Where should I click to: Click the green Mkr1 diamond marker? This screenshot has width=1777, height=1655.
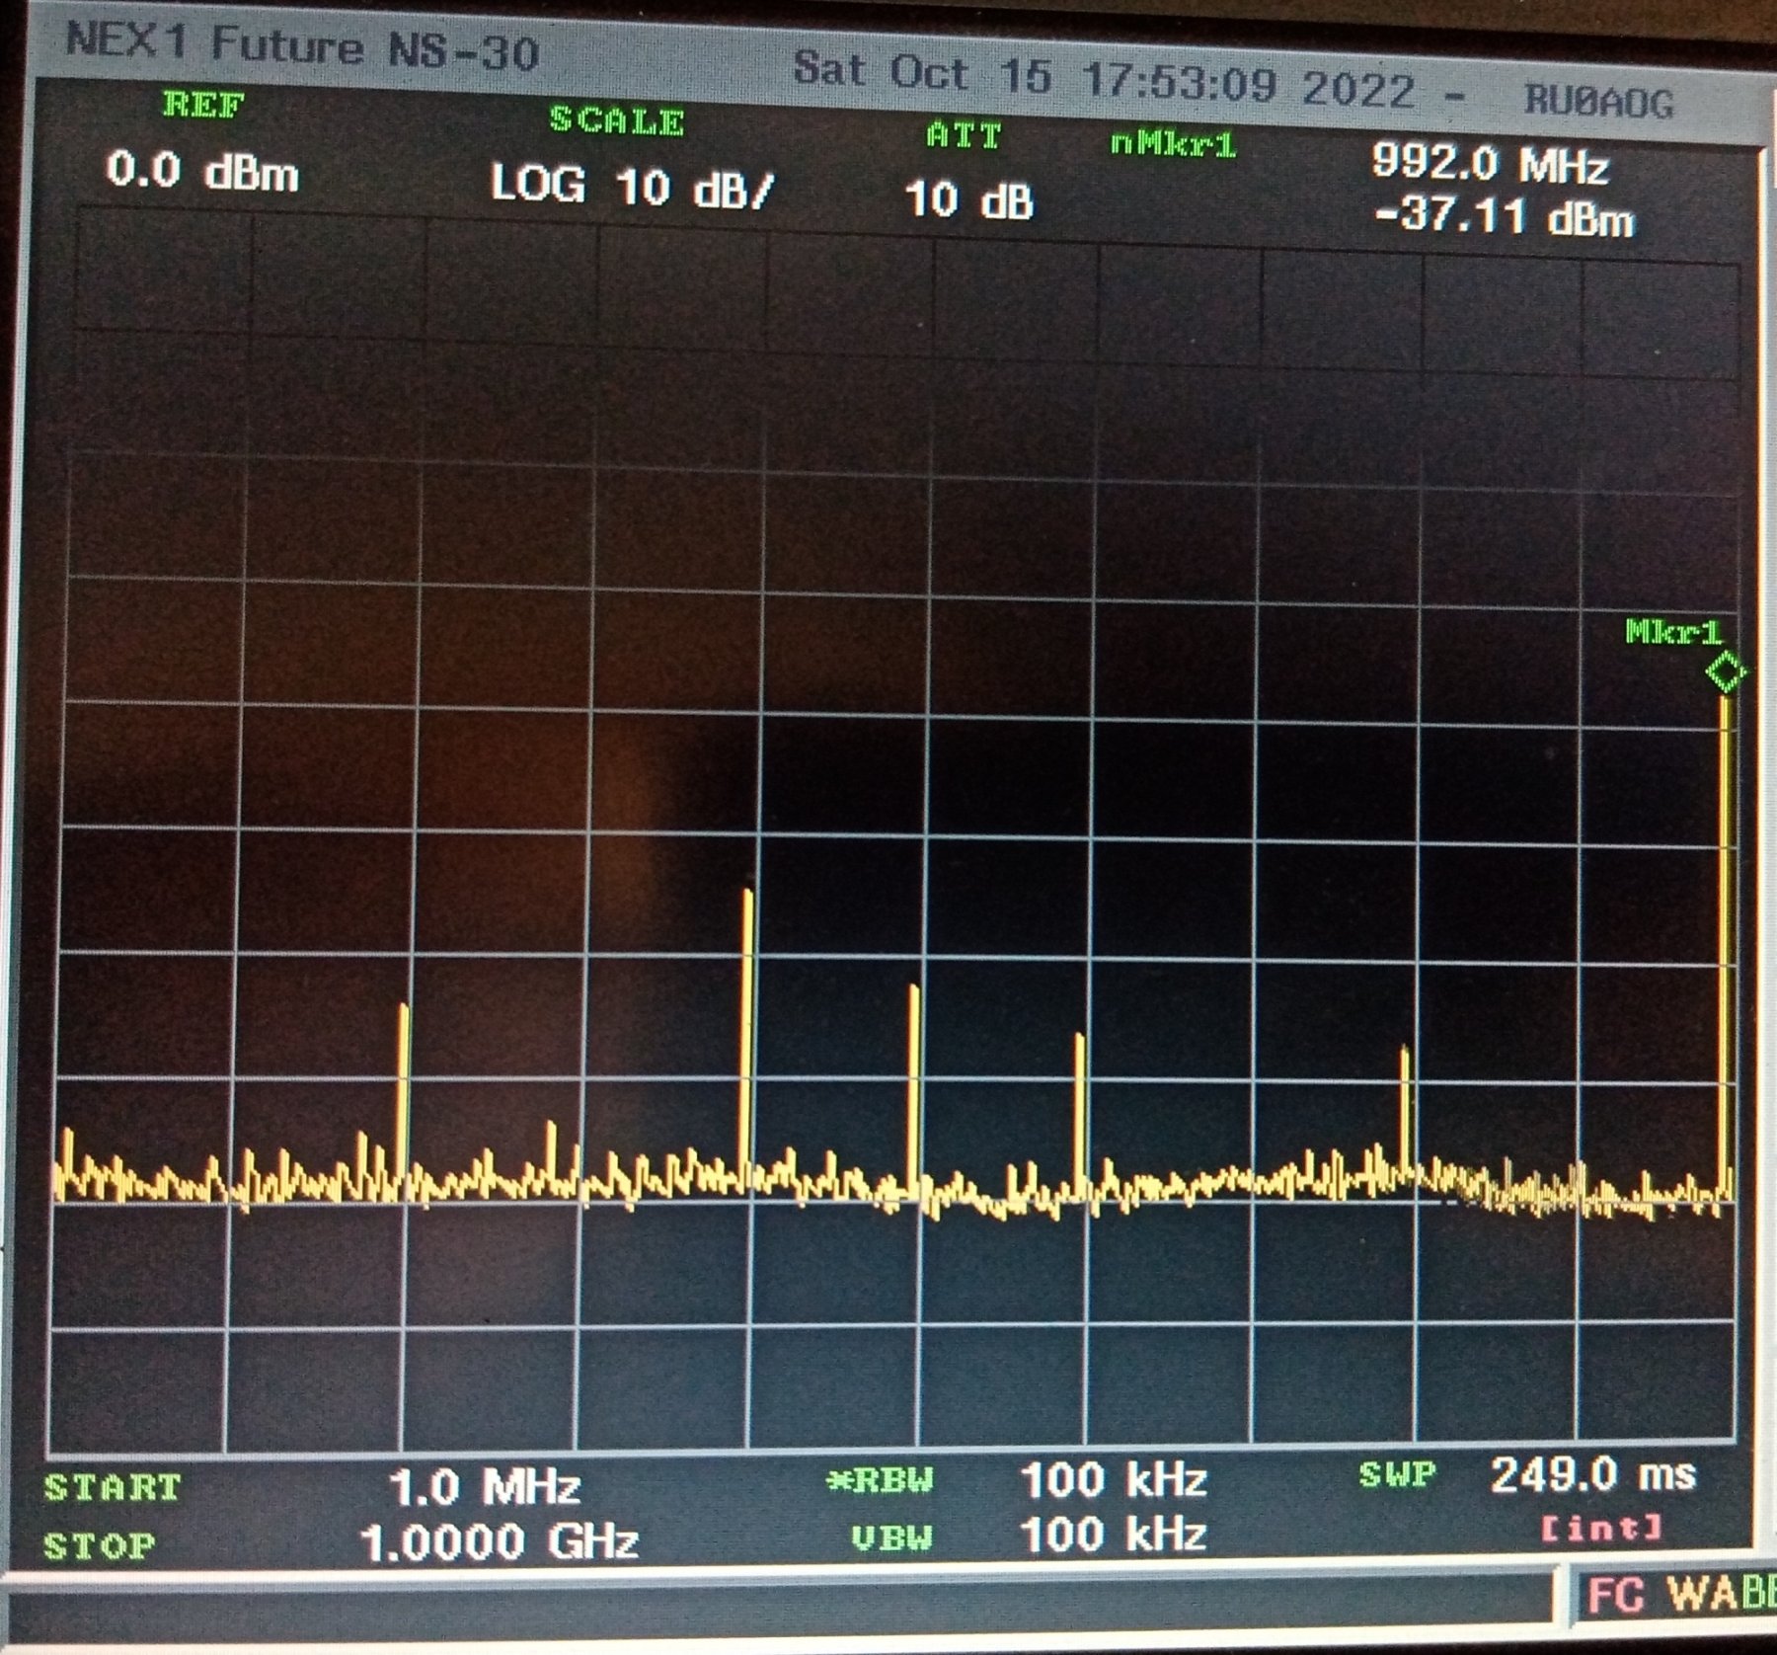[x=1726, y=673]
